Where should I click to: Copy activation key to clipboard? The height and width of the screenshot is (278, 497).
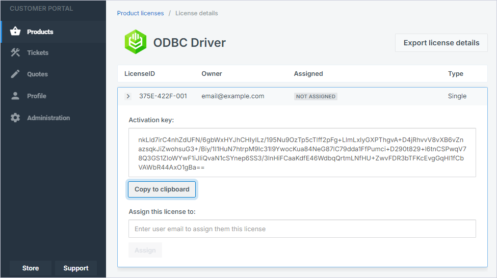click(162, 189)
